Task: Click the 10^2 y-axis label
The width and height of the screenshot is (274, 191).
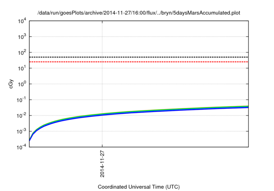Action: (22, 53)
